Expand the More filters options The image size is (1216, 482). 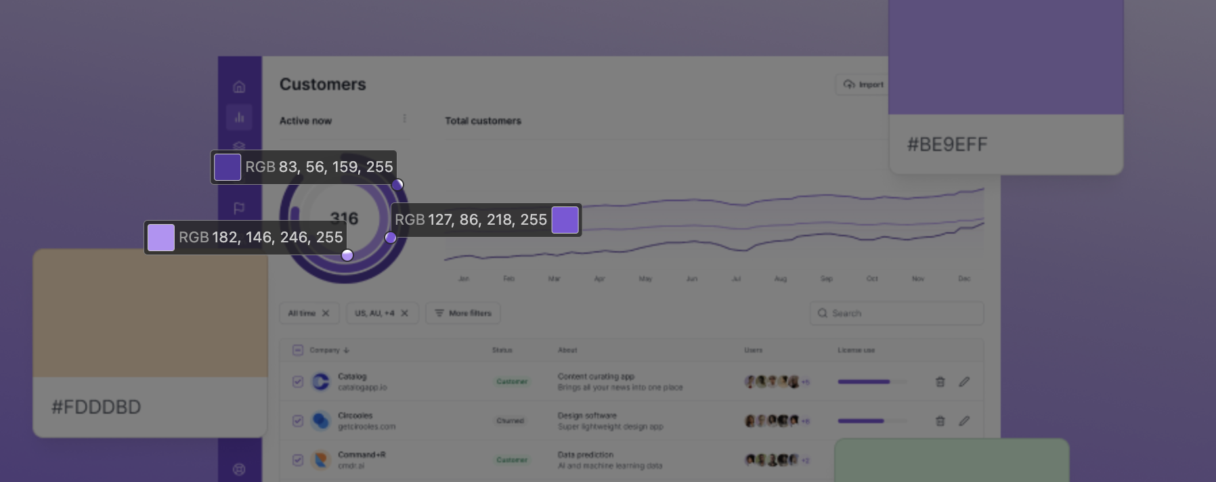[463, 313]
